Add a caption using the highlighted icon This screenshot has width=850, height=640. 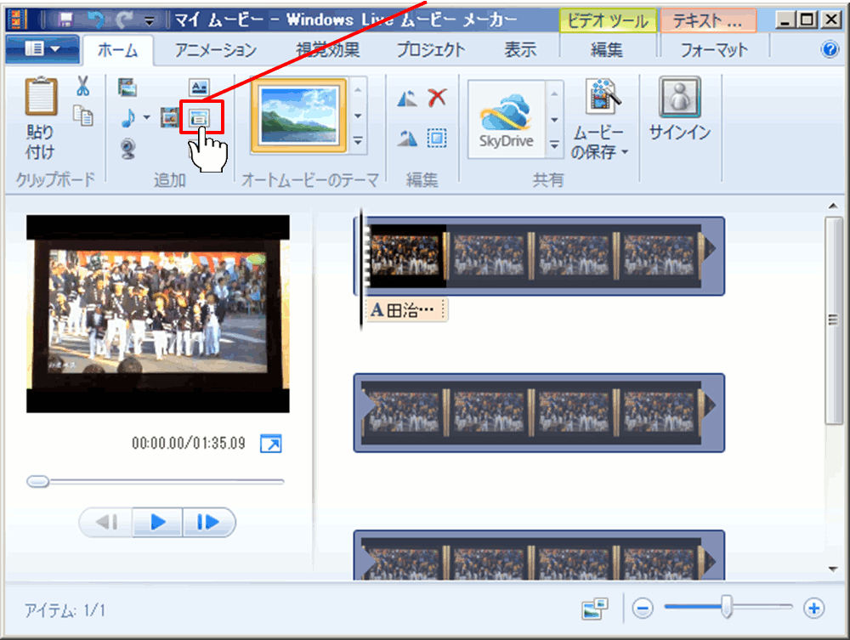(x=199, y=117)
